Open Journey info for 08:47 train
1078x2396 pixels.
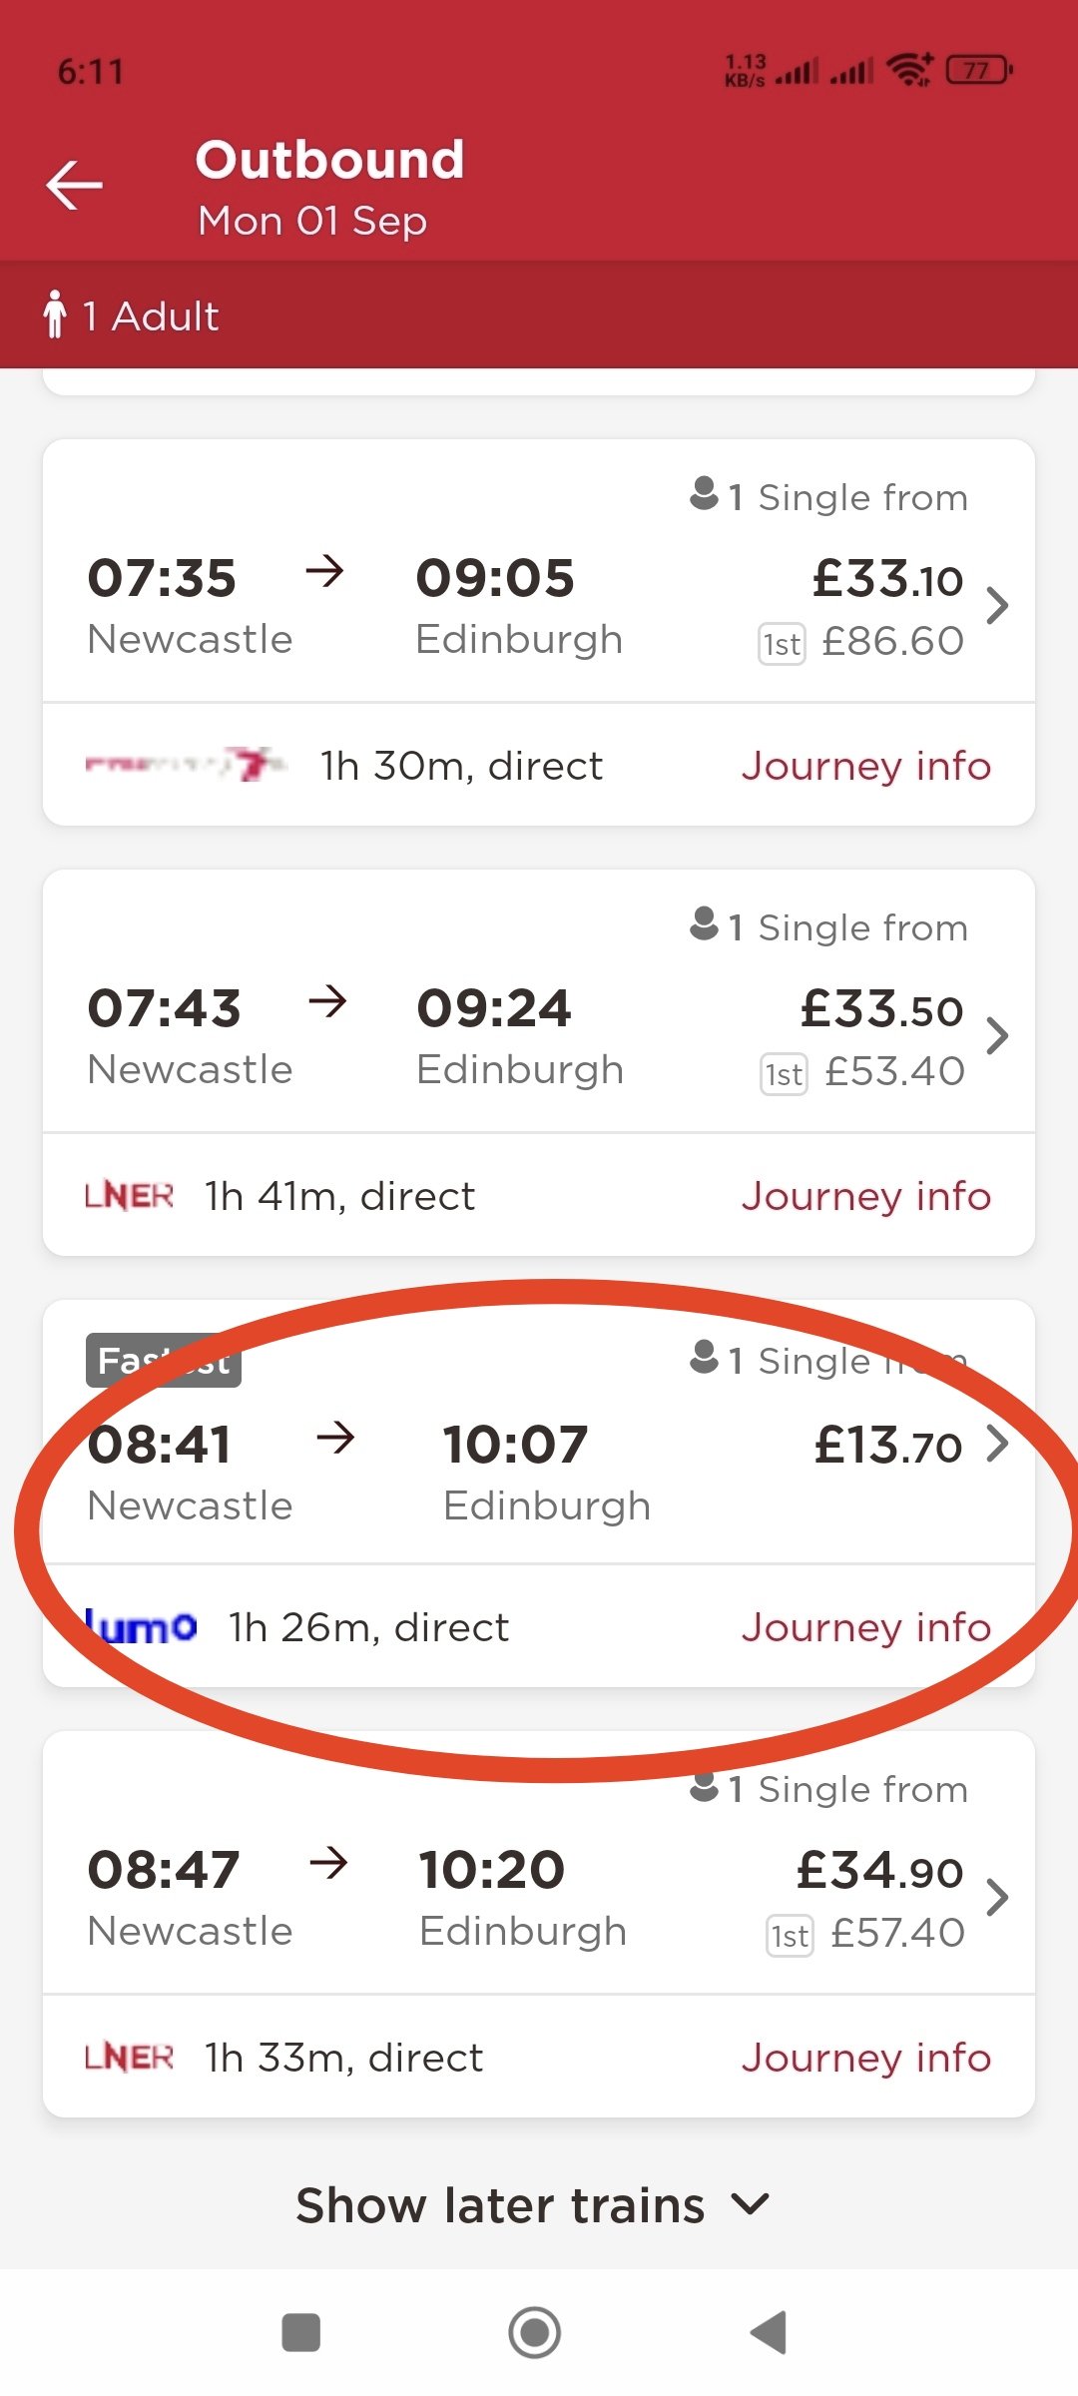tap(866, 2058)
